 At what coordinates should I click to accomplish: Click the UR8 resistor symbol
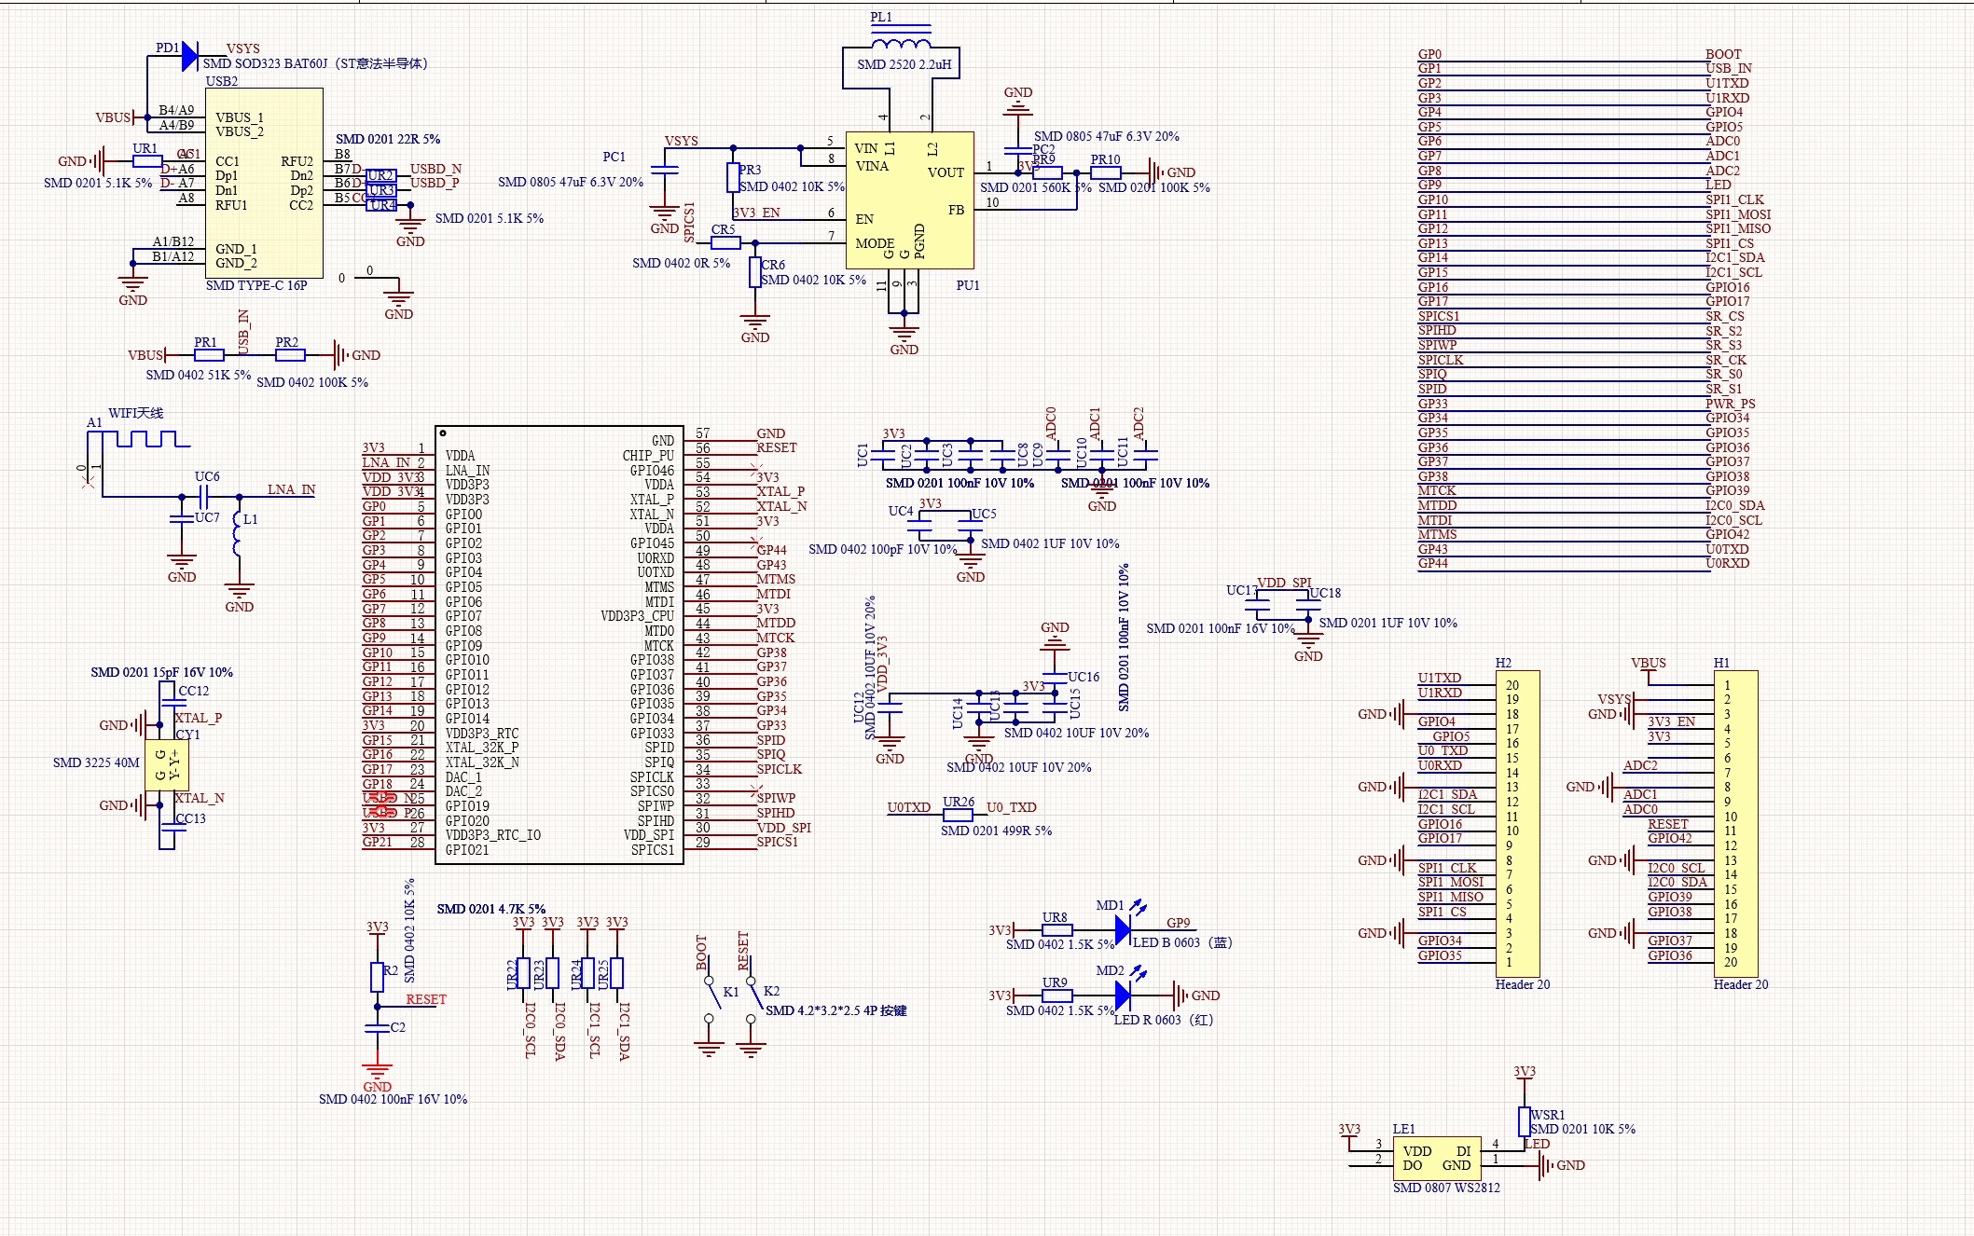point(1056,929)
